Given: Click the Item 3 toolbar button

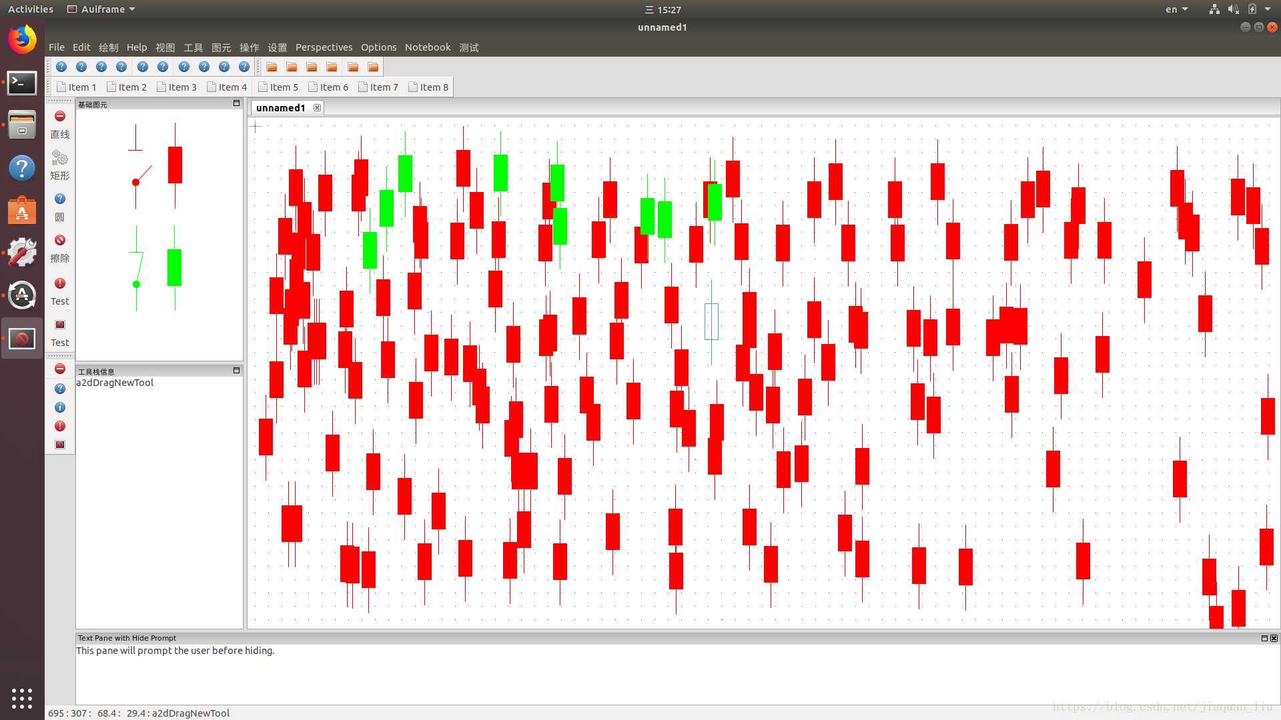Looking at the screenshot, I should pyautogui.click(x=177, y=87).
